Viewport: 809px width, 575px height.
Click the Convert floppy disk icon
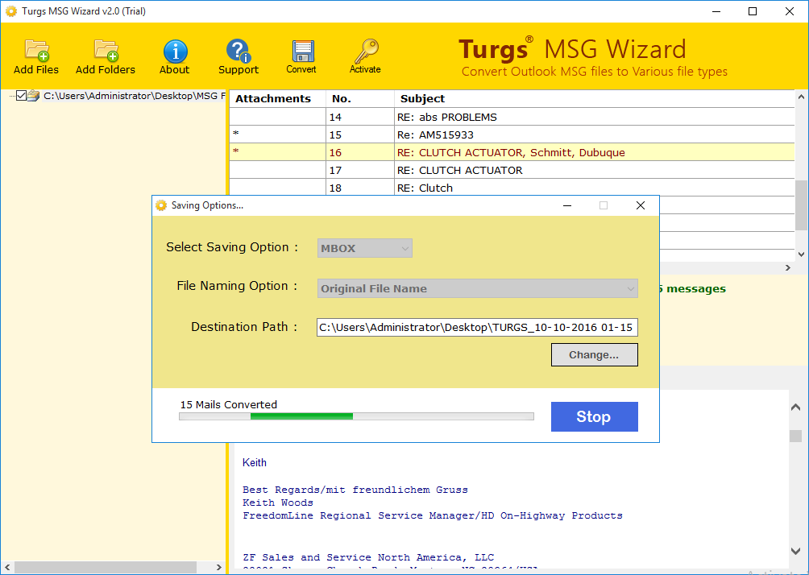pos(302,51)
